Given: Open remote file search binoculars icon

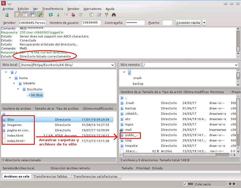Looking at the screenshot, I should (114, 15).
